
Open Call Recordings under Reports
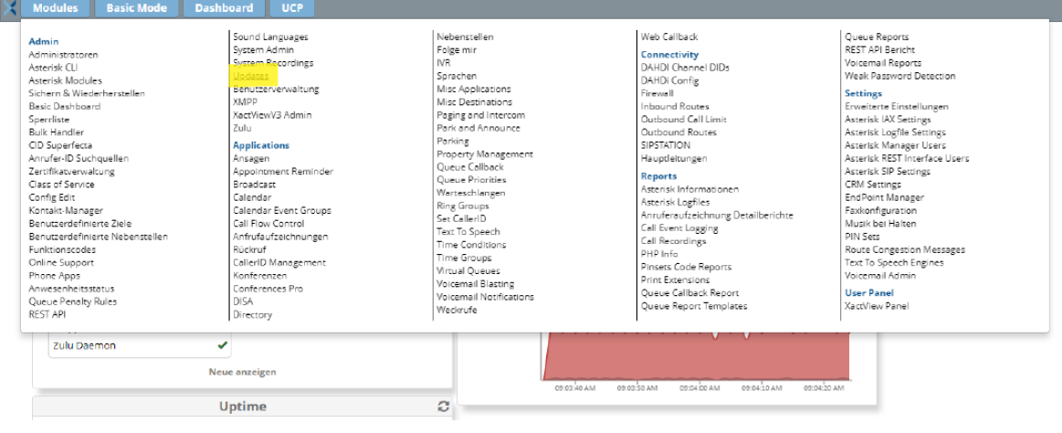coord(673,241)
